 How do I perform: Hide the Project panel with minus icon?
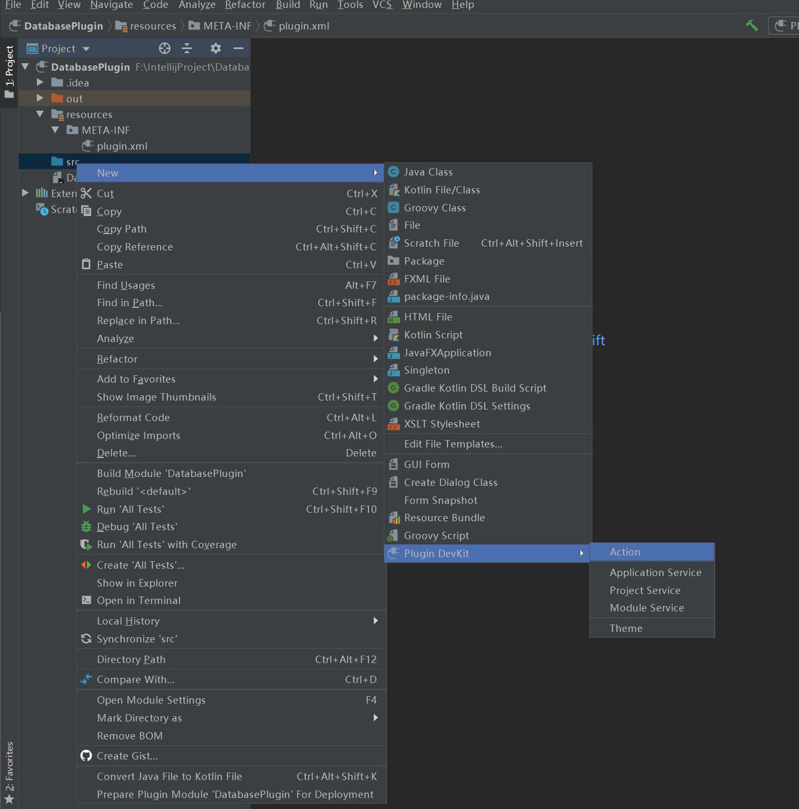(238, 48)
